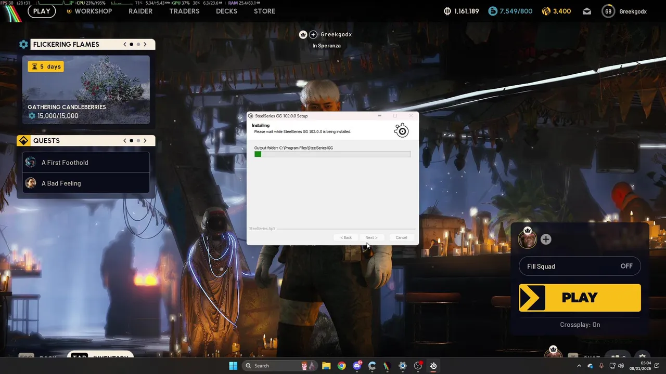The image size is (666, 374).
Task: Toggle Fill Squad OFF switch
Action: (580, 266)
